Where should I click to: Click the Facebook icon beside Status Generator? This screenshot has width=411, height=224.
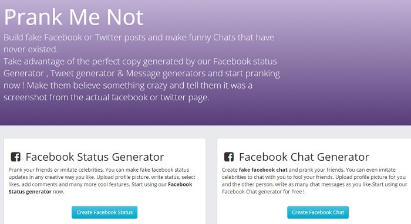[16, 157]
